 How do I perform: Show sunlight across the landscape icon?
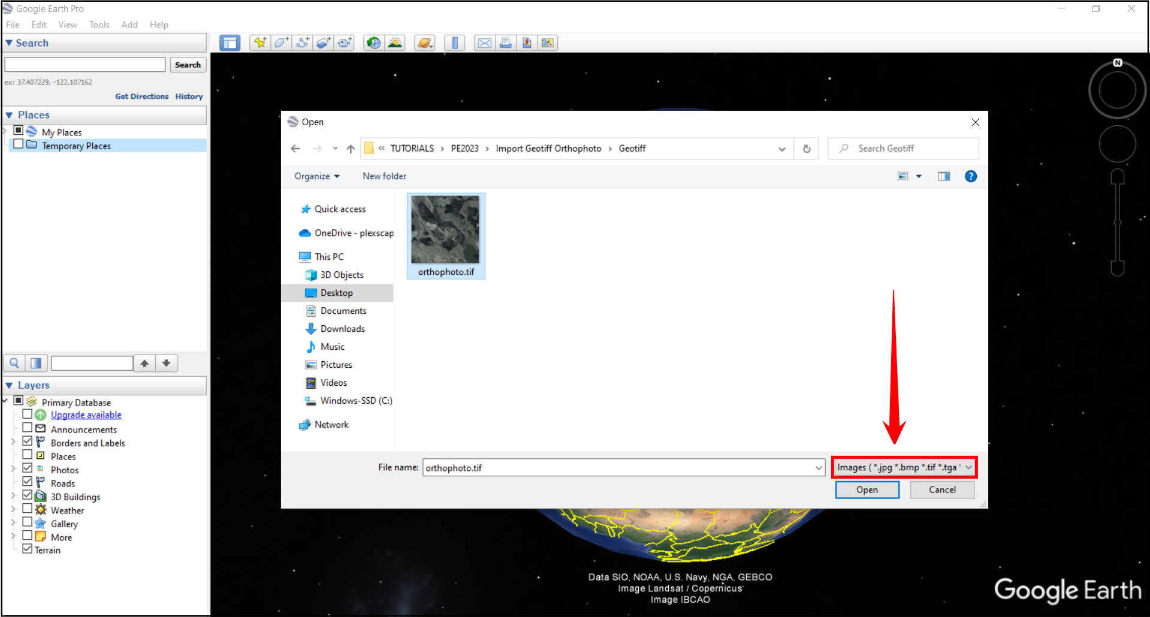395,43
